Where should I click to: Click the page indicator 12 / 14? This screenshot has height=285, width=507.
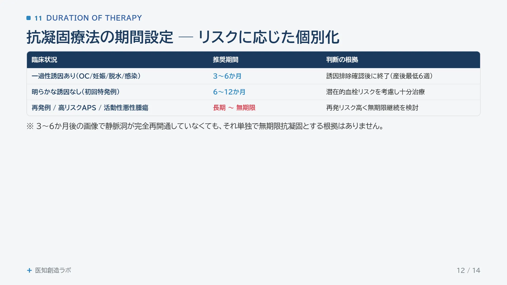point(468,270)
